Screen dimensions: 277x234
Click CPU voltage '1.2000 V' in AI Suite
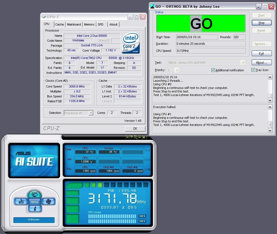pyautogui.click(x=85, y=162)
